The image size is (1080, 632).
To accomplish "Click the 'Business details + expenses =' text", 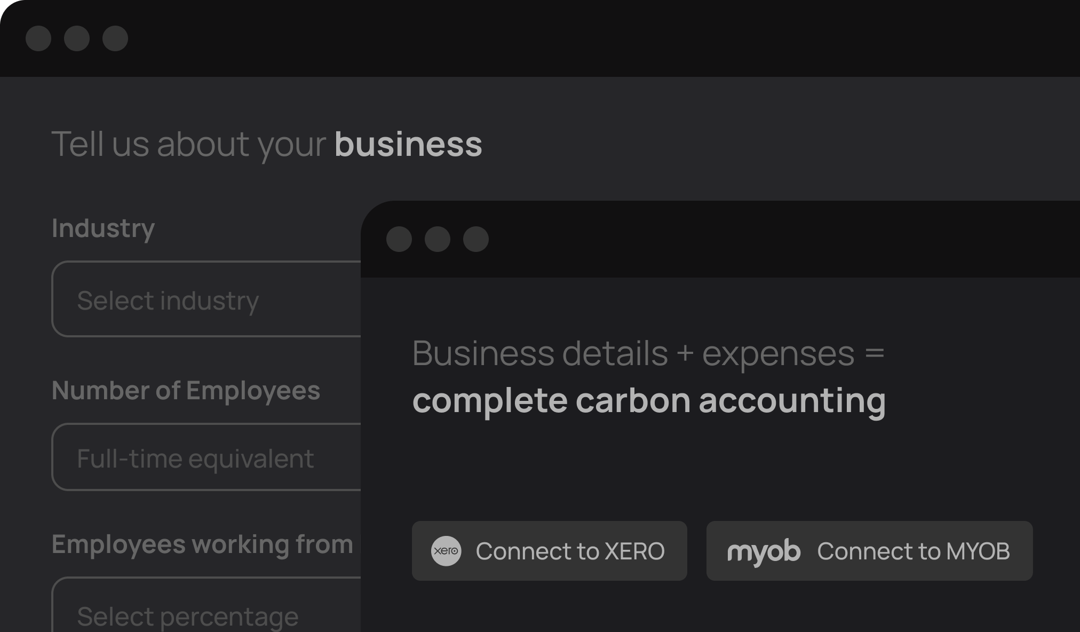I will pos(648,353).
